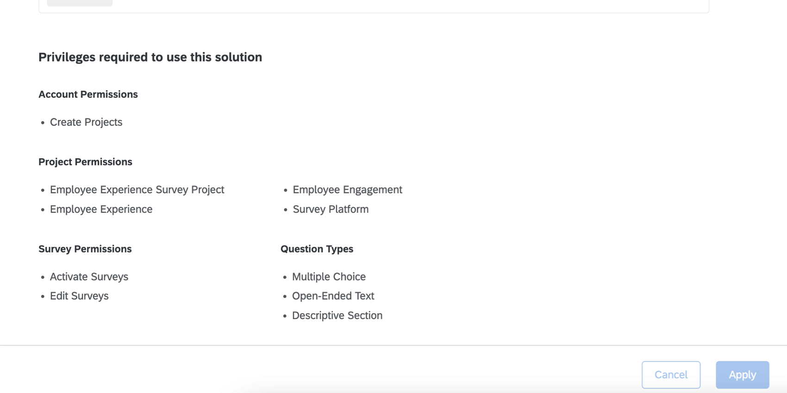The height and width of the screenshot is (393, 787).
Task: Click the Cancel button
Action: click(671, 375)
